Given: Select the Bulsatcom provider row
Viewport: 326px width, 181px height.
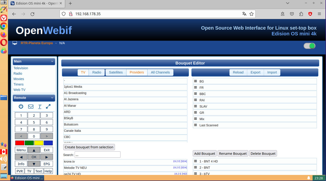Looking at the screenshot, I should click(x=125, y=125).
